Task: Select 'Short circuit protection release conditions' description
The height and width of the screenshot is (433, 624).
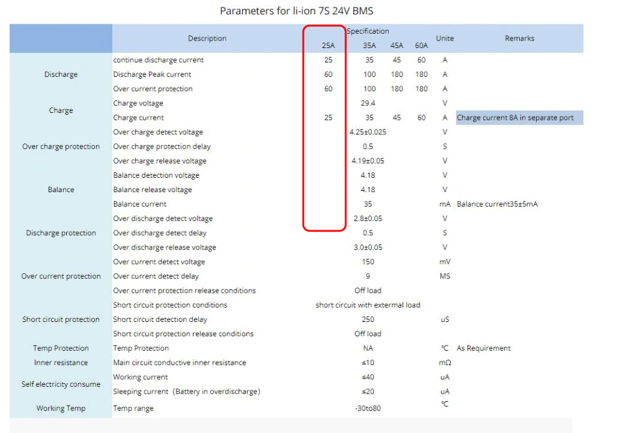Action: (183, 334)
